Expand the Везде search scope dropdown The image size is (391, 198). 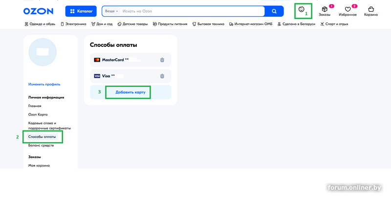click(111, 11)
